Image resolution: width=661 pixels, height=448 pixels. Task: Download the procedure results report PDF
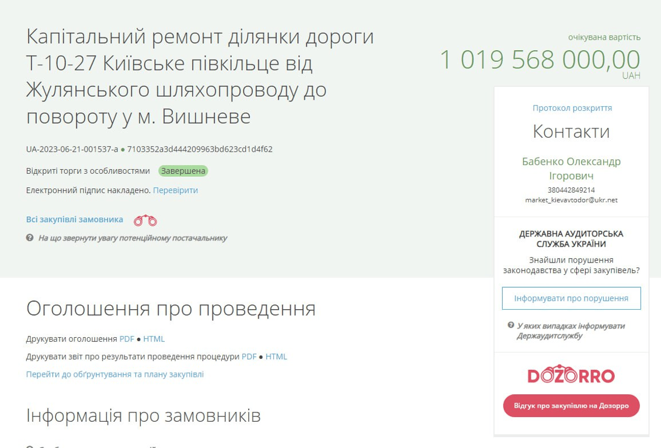(249, 356)
